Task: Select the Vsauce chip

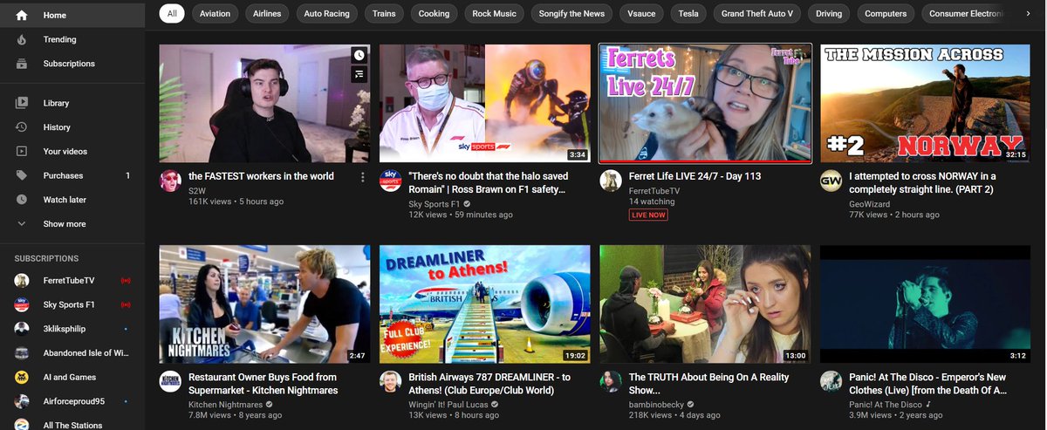Action: coord(643,14)
